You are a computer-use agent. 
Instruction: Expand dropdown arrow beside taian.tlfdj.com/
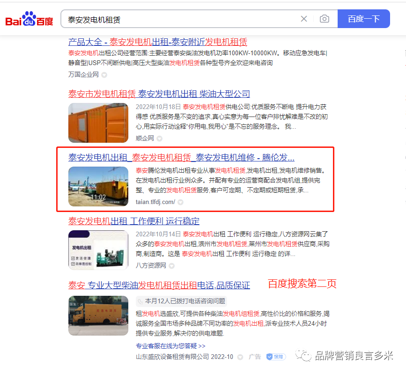pyautogui.click(x=180, y=202)
